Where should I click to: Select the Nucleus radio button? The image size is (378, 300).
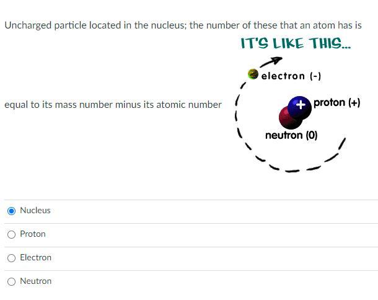coord(11,211)
